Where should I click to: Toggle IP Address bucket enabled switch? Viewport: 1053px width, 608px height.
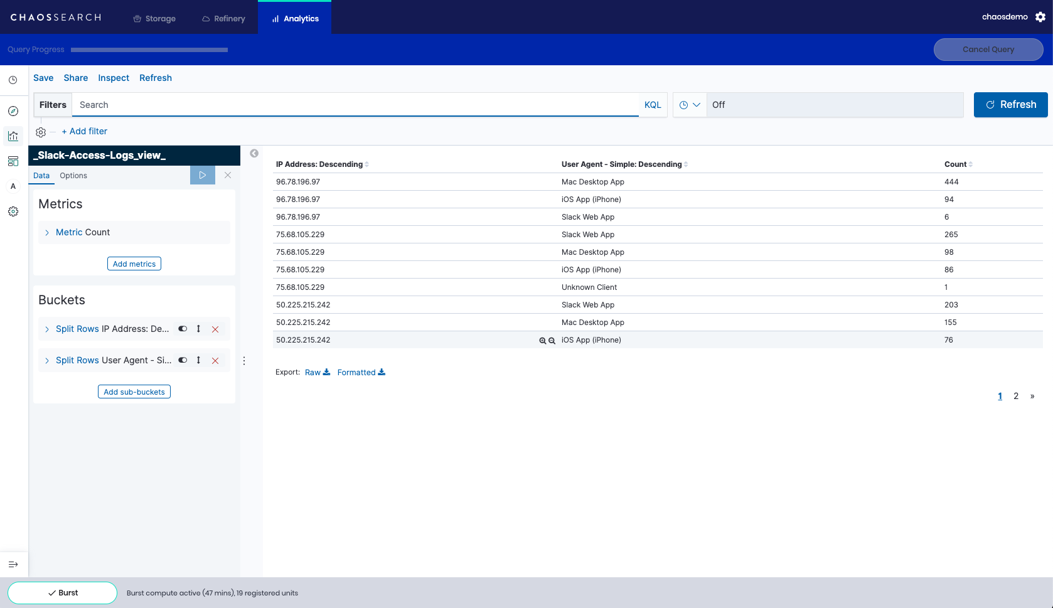pyautogui.click(x=183, y=329)
